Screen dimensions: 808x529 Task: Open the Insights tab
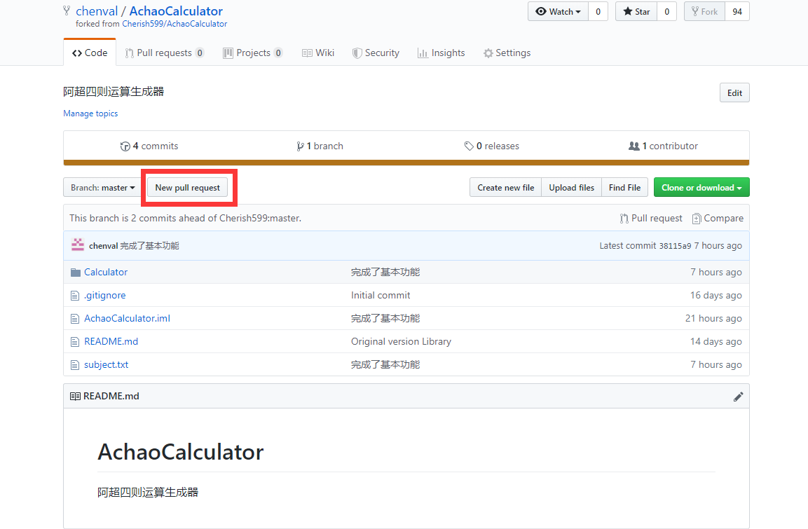[441, 53]
